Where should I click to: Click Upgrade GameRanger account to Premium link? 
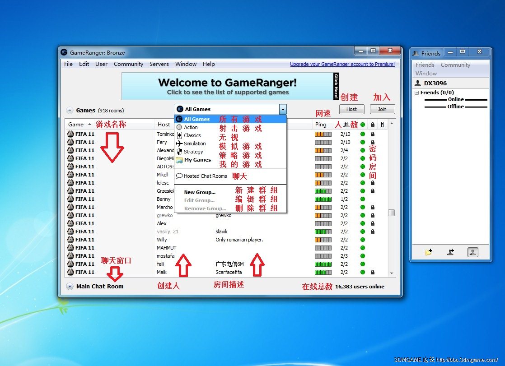click(342, 64)
